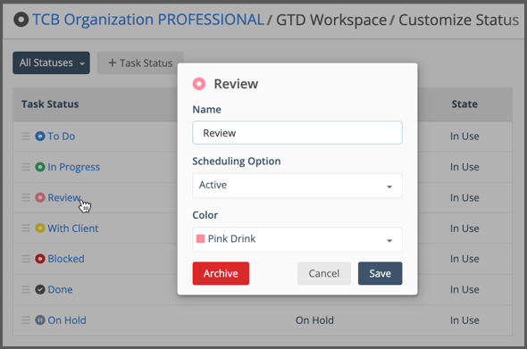Open the In Progress status link
527x349 pixels.
click(x=73, y=167)
